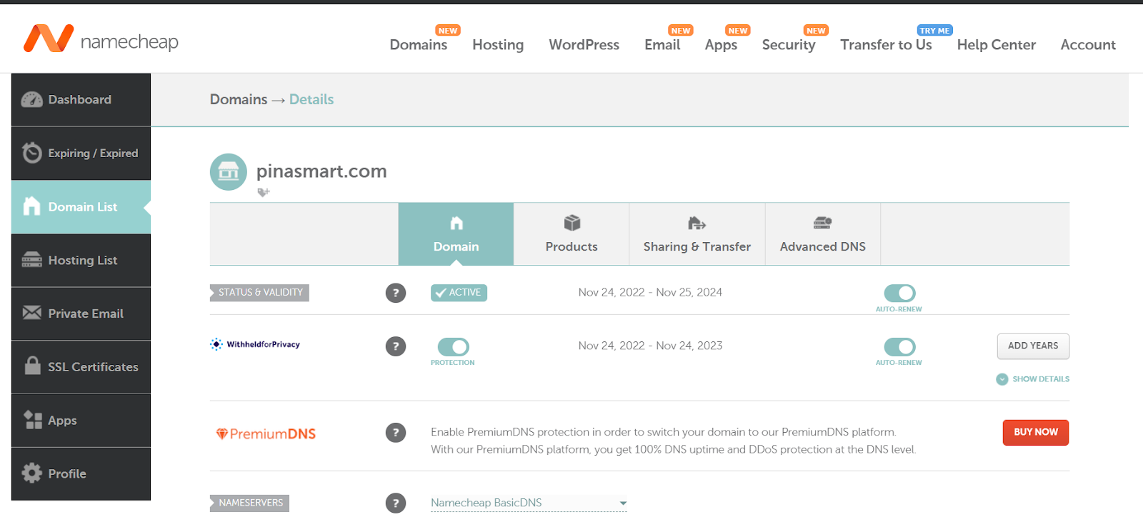Click the PremiumDNS diamond logo
This screenshot has height=527, width=1143.
click(x=266, y=433)
